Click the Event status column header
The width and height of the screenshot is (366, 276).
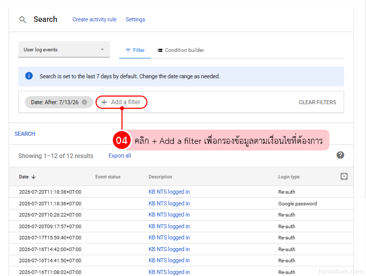click(108, 177)
